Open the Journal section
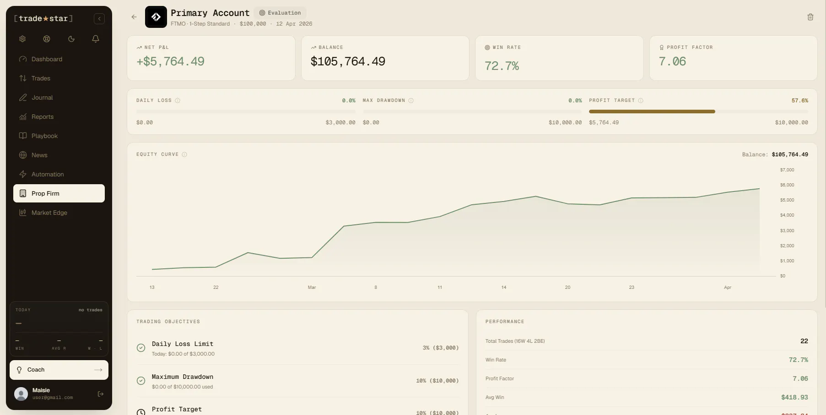This screenshot has width=826, height=415. [x=59, y=97]
